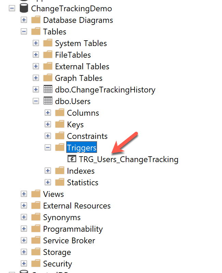Click the Graph Tables folder icon
The image size is (222, 273).
48,78
